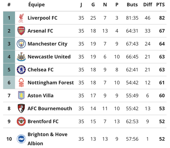Image resolution: width=170 pixels, height=148 pixels.
Task: Open the Liverpool FC team link
Action: [x=42, y=18]
